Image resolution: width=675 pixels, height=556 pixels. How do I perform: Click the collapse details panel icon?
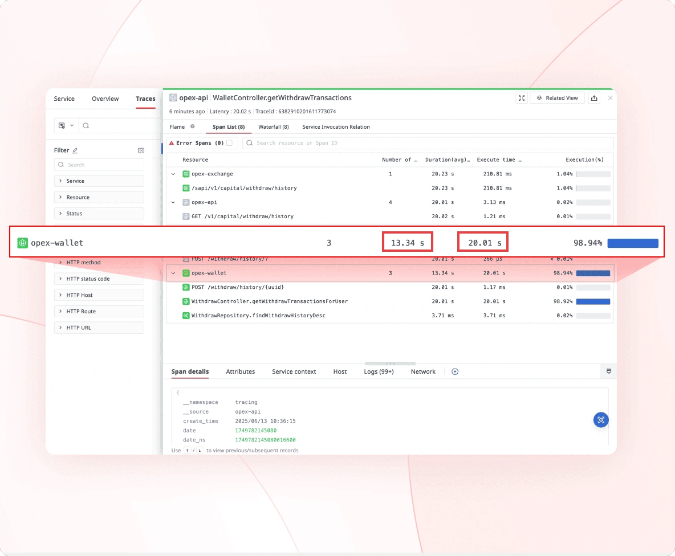pyautogui.click(x=608, y=371)
